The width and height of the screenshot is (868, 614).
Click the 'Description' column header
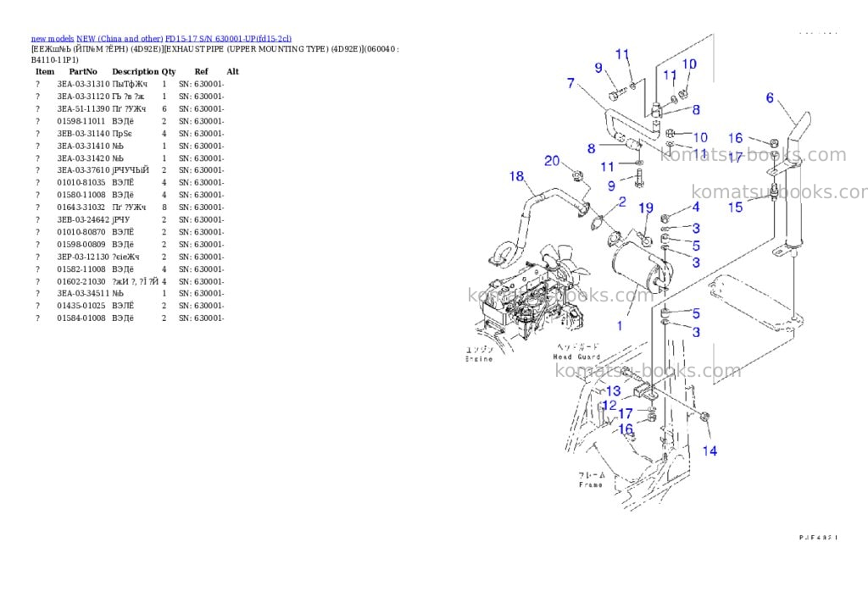136,71
